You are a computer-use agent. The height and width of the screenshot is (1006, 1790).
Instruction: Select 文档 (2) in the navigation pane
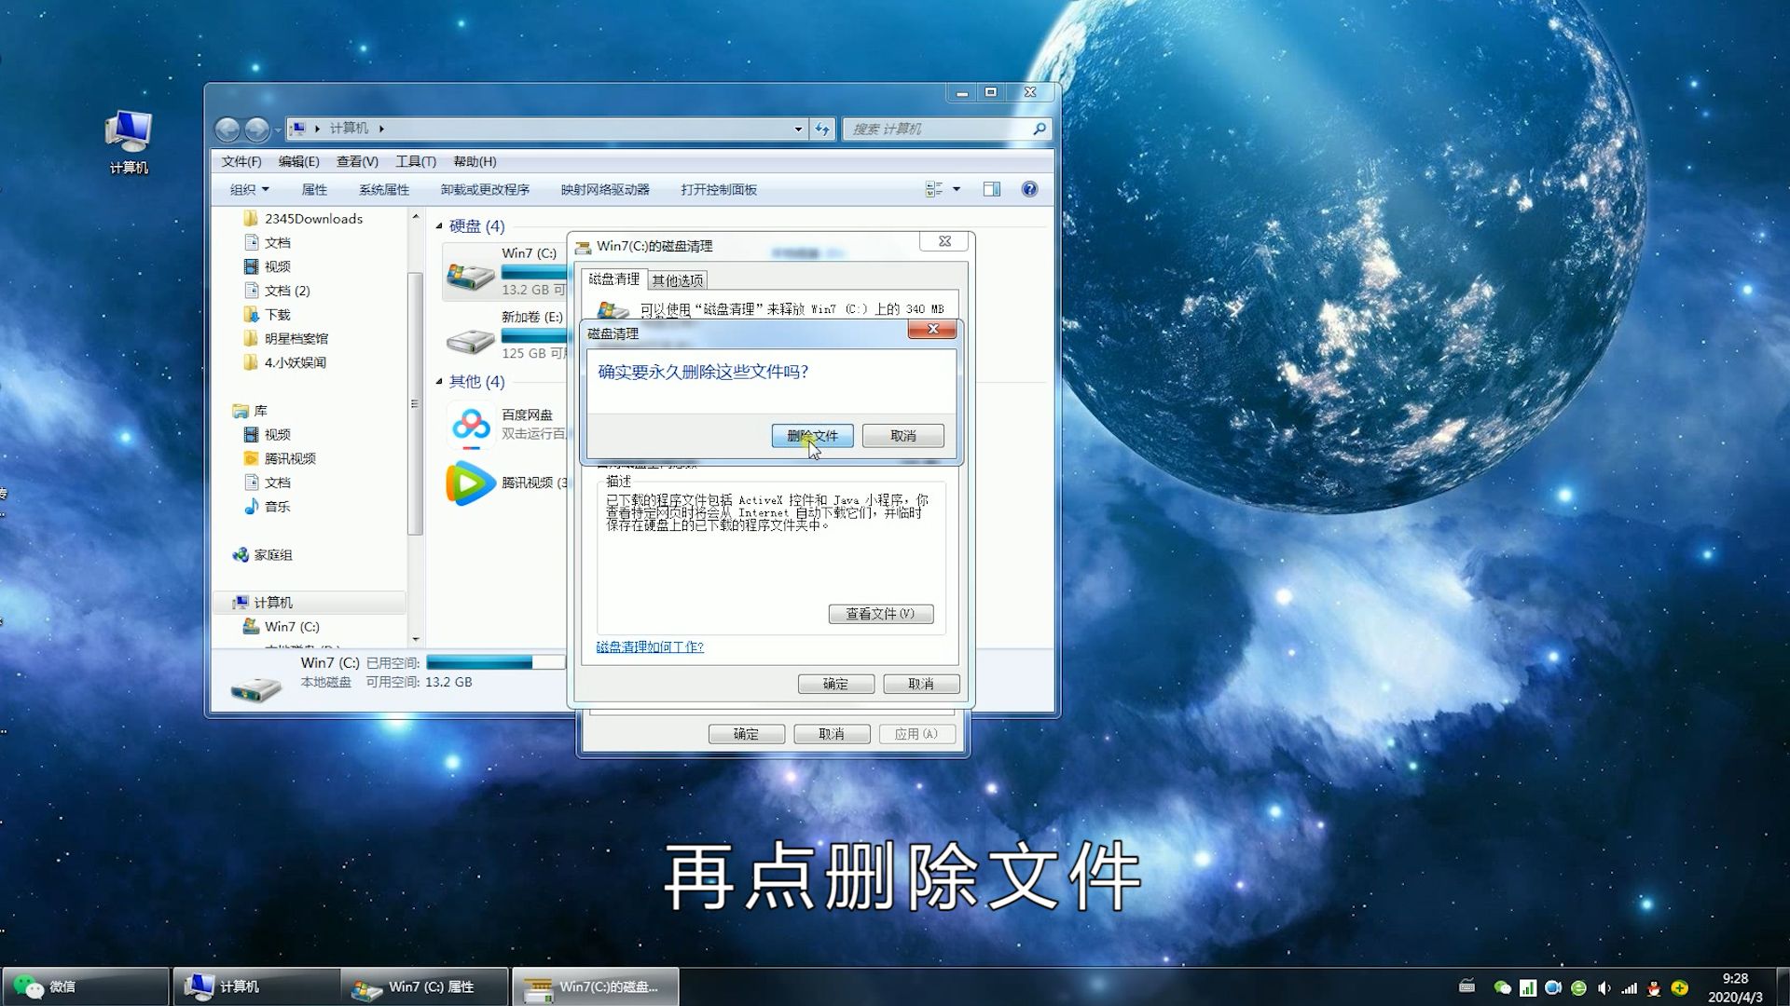pyautogui.click(x=287, y=291)
